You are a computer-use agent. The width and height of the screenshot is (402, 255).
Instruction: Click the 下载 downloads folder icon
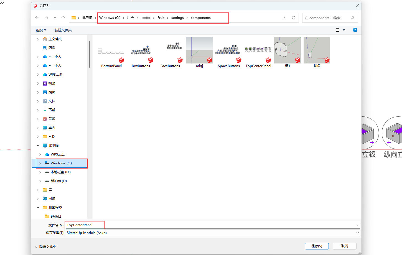45,110
